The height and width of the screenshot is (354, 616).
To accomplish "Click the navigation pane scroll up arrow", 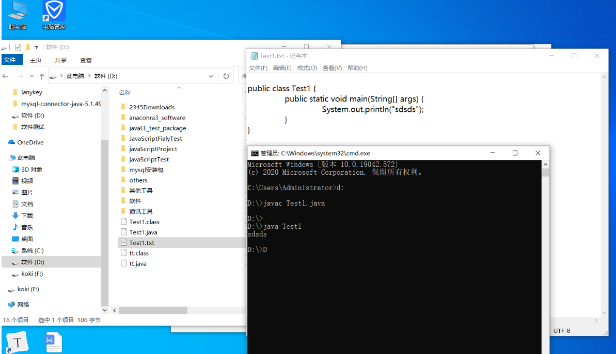I will point(104,90).
